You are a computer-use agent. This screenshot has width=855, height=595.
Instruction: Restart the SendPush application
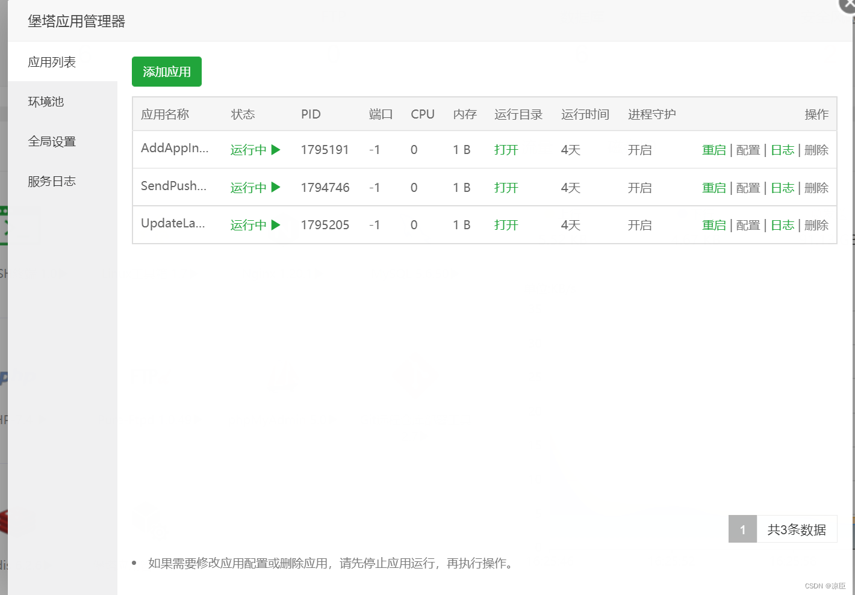click(714, 187)
